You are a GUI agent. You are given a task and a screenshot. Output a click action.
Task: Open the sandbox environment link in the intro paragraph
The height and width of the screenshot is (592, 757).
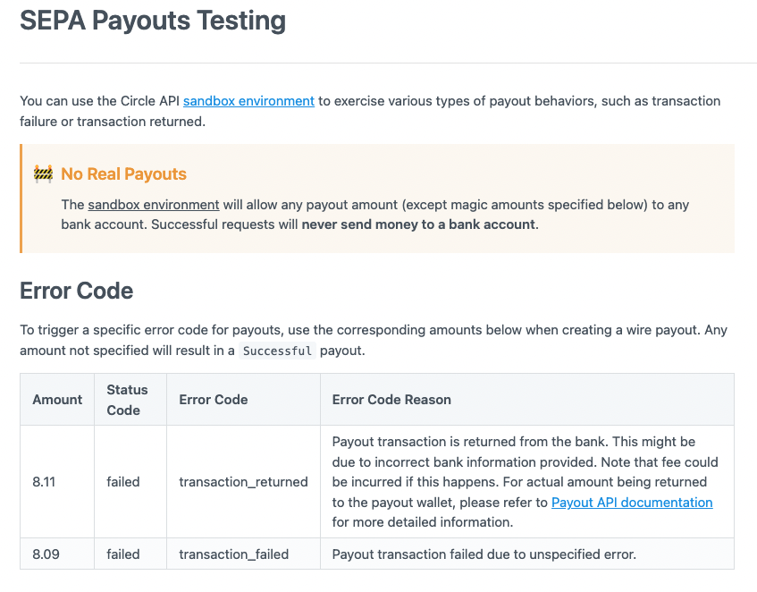tap(248, 101)
